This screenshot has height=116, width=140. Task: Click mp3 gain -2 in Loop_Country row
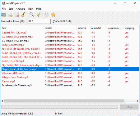[x=109, y=45]
